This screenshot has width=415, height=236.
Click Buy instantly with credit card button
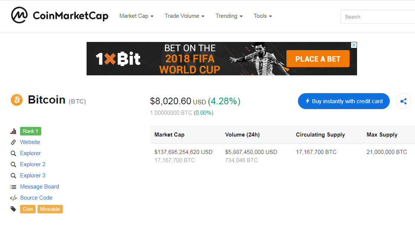pos(344,101)
